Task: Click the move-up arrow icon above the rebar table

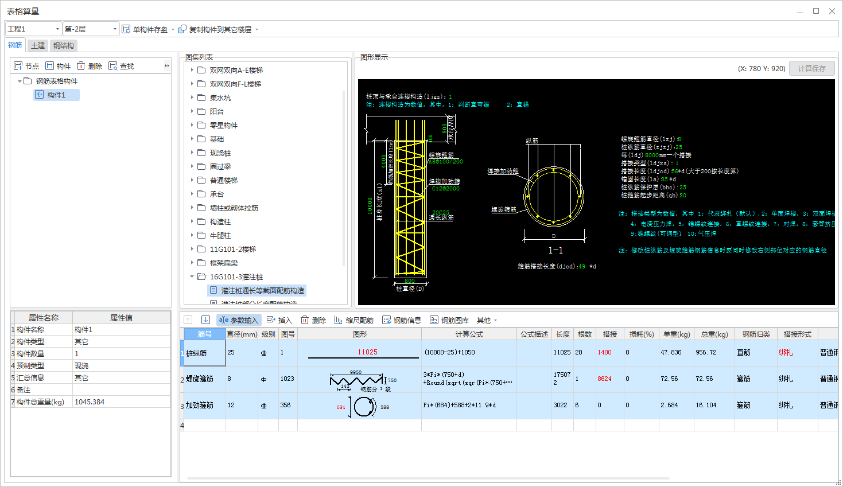Action: tap(188, 320)
